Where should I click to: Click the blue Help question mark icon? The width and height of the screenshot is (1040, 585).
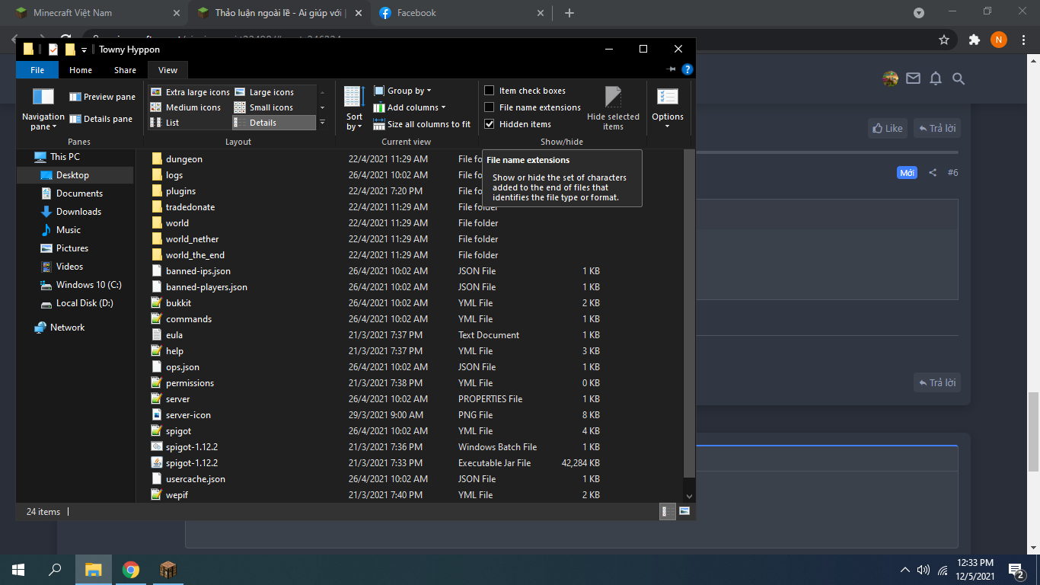[x=687, y=69]
